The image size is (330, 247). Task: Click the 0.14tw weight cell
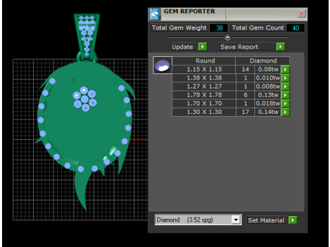pyautogui.click(x=268, y=112)
